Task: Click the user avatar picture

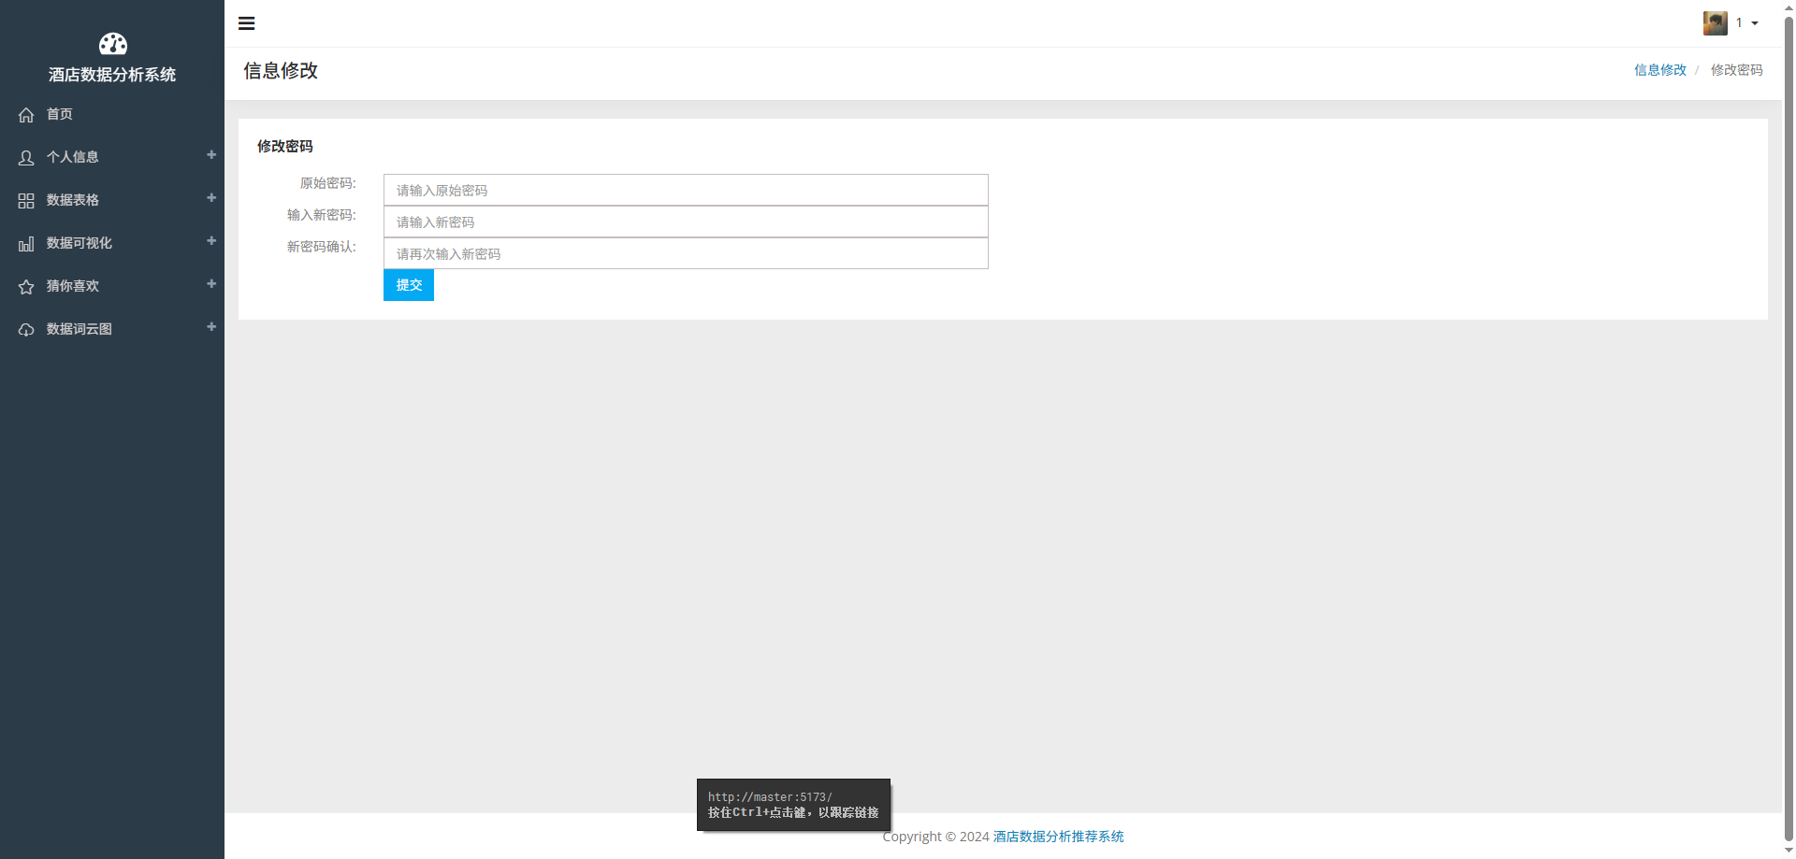Action: pyautogui.click(x=1715, y=23)
